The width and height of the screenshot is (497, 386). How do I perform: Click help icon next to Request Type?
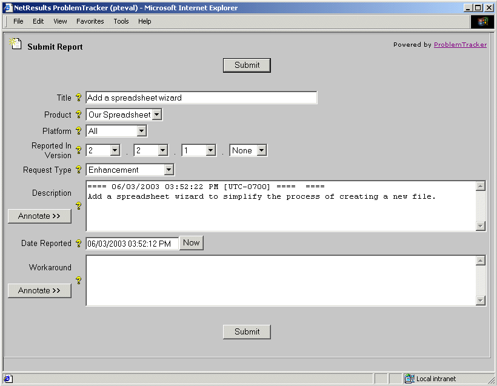click(x=78, y=170)
